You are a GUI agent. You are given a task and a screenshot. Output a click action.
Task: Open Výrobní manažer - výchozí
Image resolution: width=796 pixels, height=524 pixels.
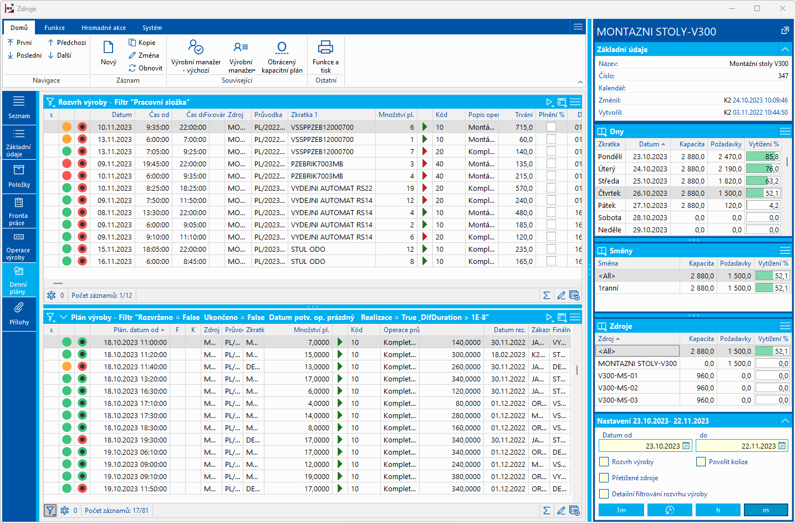196,47
